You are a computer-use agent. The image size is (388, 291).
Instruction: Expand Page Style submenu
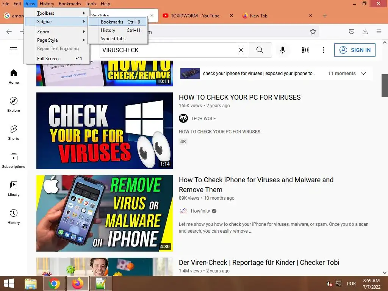click(x=57, y=40)
